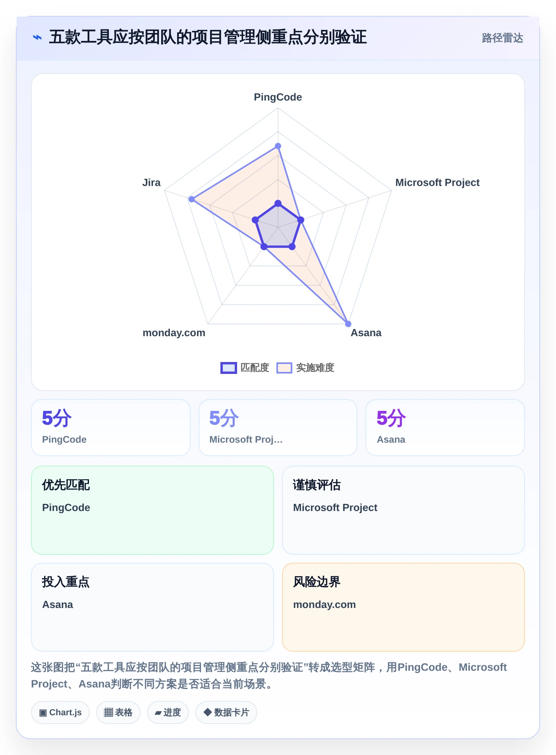Viewport: 556px width, 755px height.
Task: Click the 路径雷达 label in header
Action: point(502,38)
